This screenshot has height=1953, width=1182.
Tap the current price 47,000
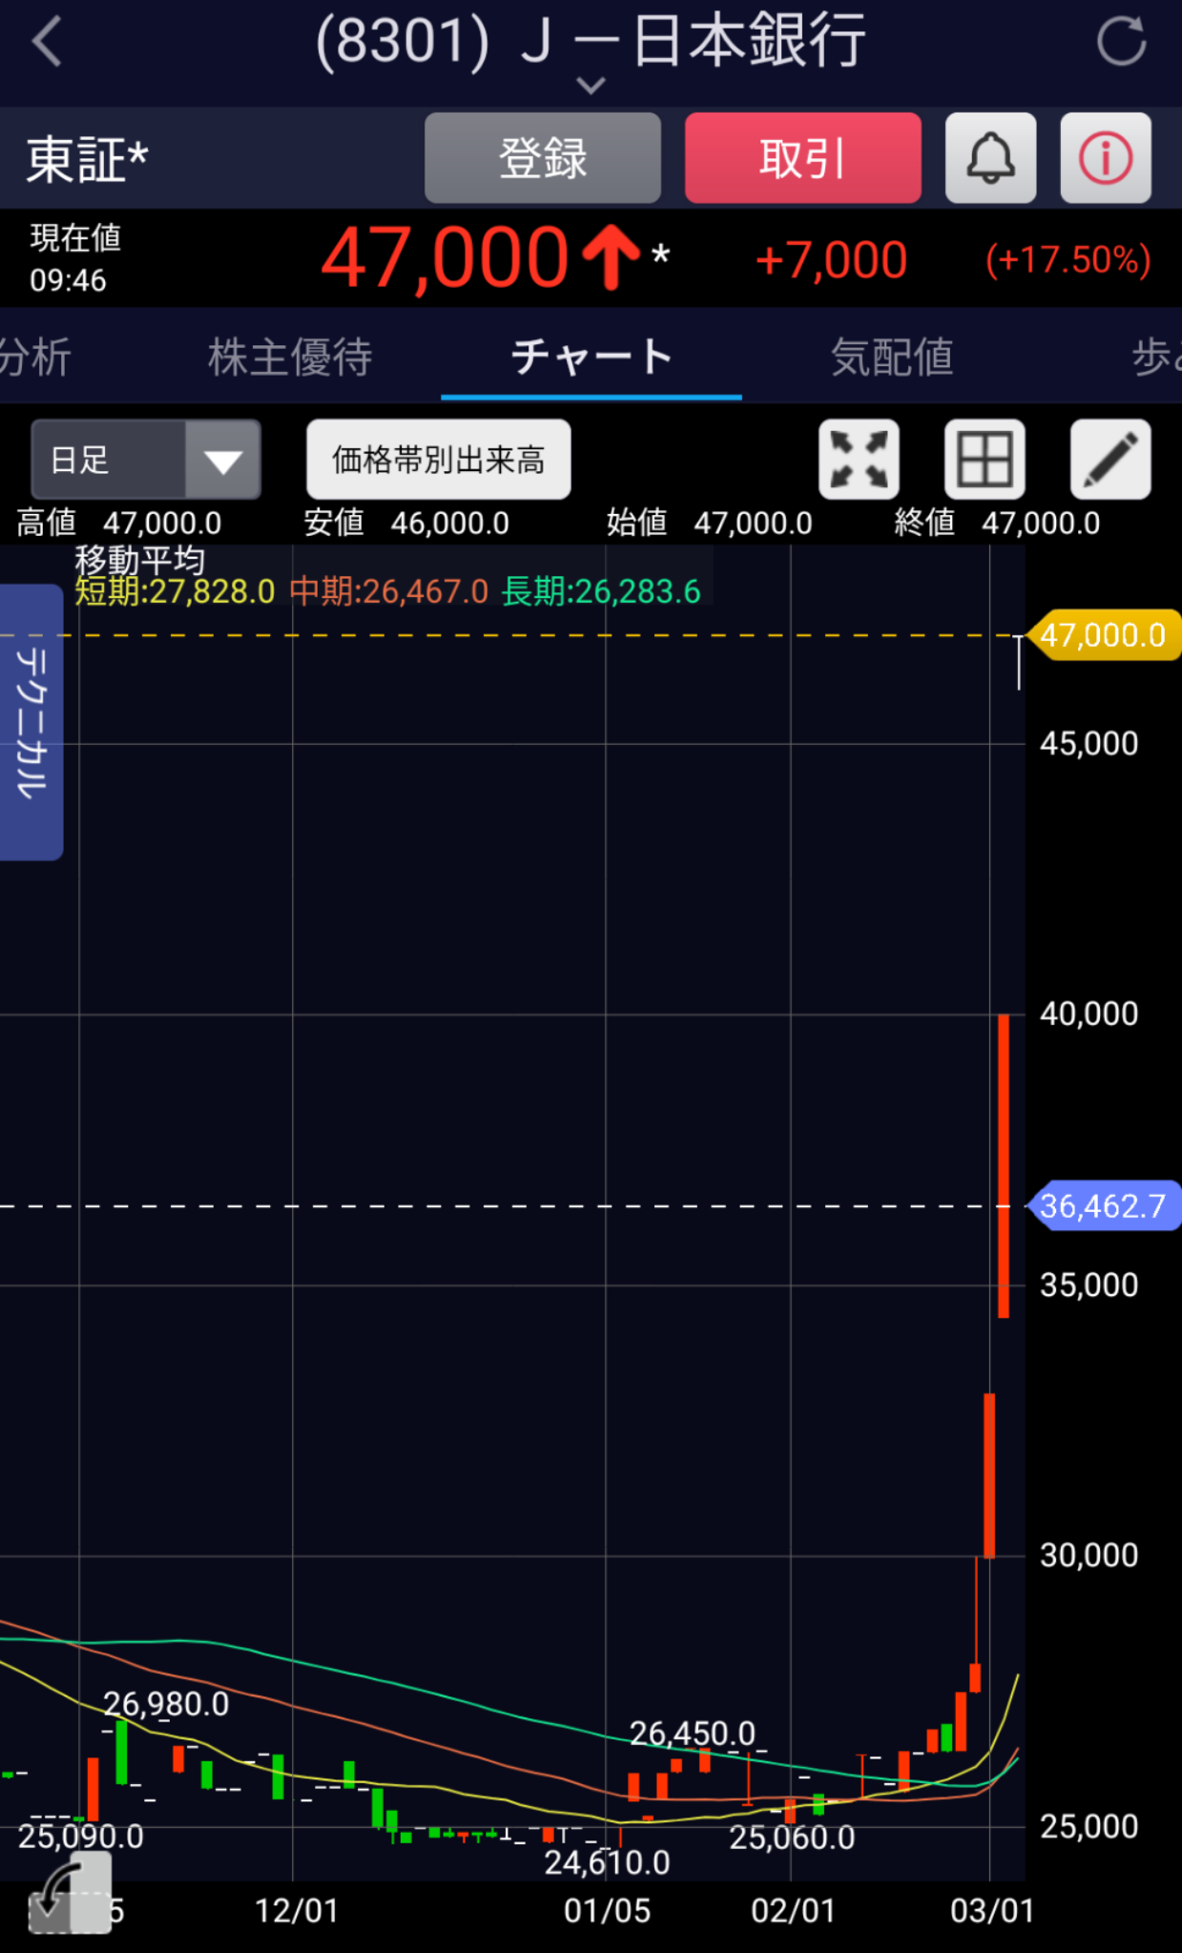445,257
